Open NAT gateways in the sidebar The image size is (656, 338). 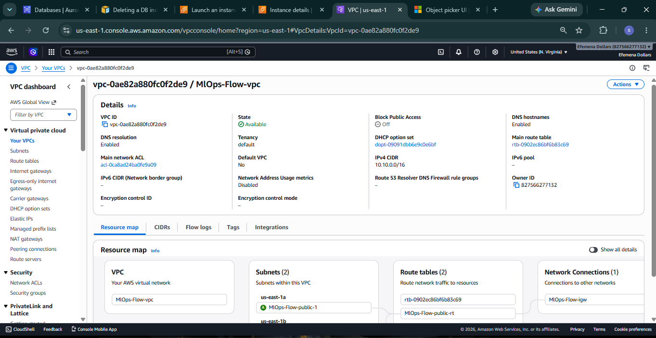click(26, 239)
